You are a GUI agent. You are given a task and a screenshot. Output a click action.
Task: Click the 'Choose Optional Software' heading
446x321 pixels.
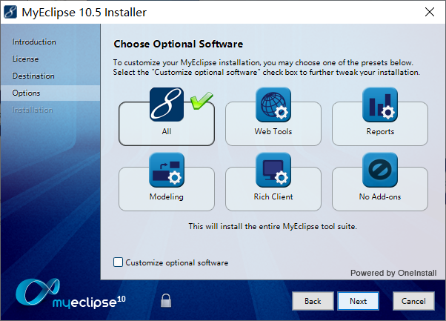click(179, 44)
